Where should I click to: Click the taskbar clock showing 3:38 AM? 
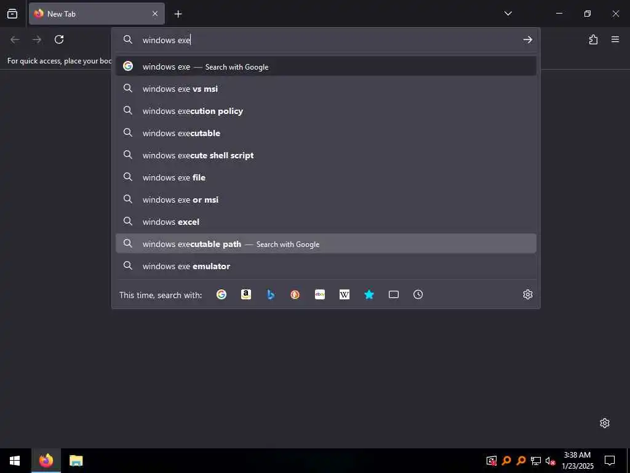tap(577, 461)
